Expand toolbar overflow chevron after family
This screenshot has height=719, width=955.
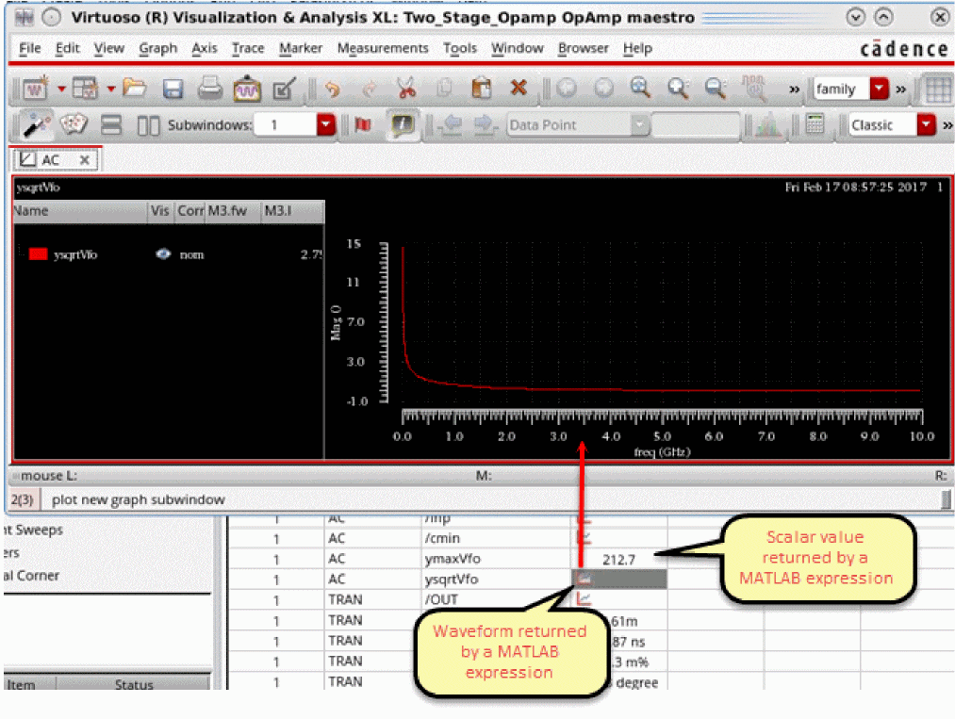pos(901,90)
